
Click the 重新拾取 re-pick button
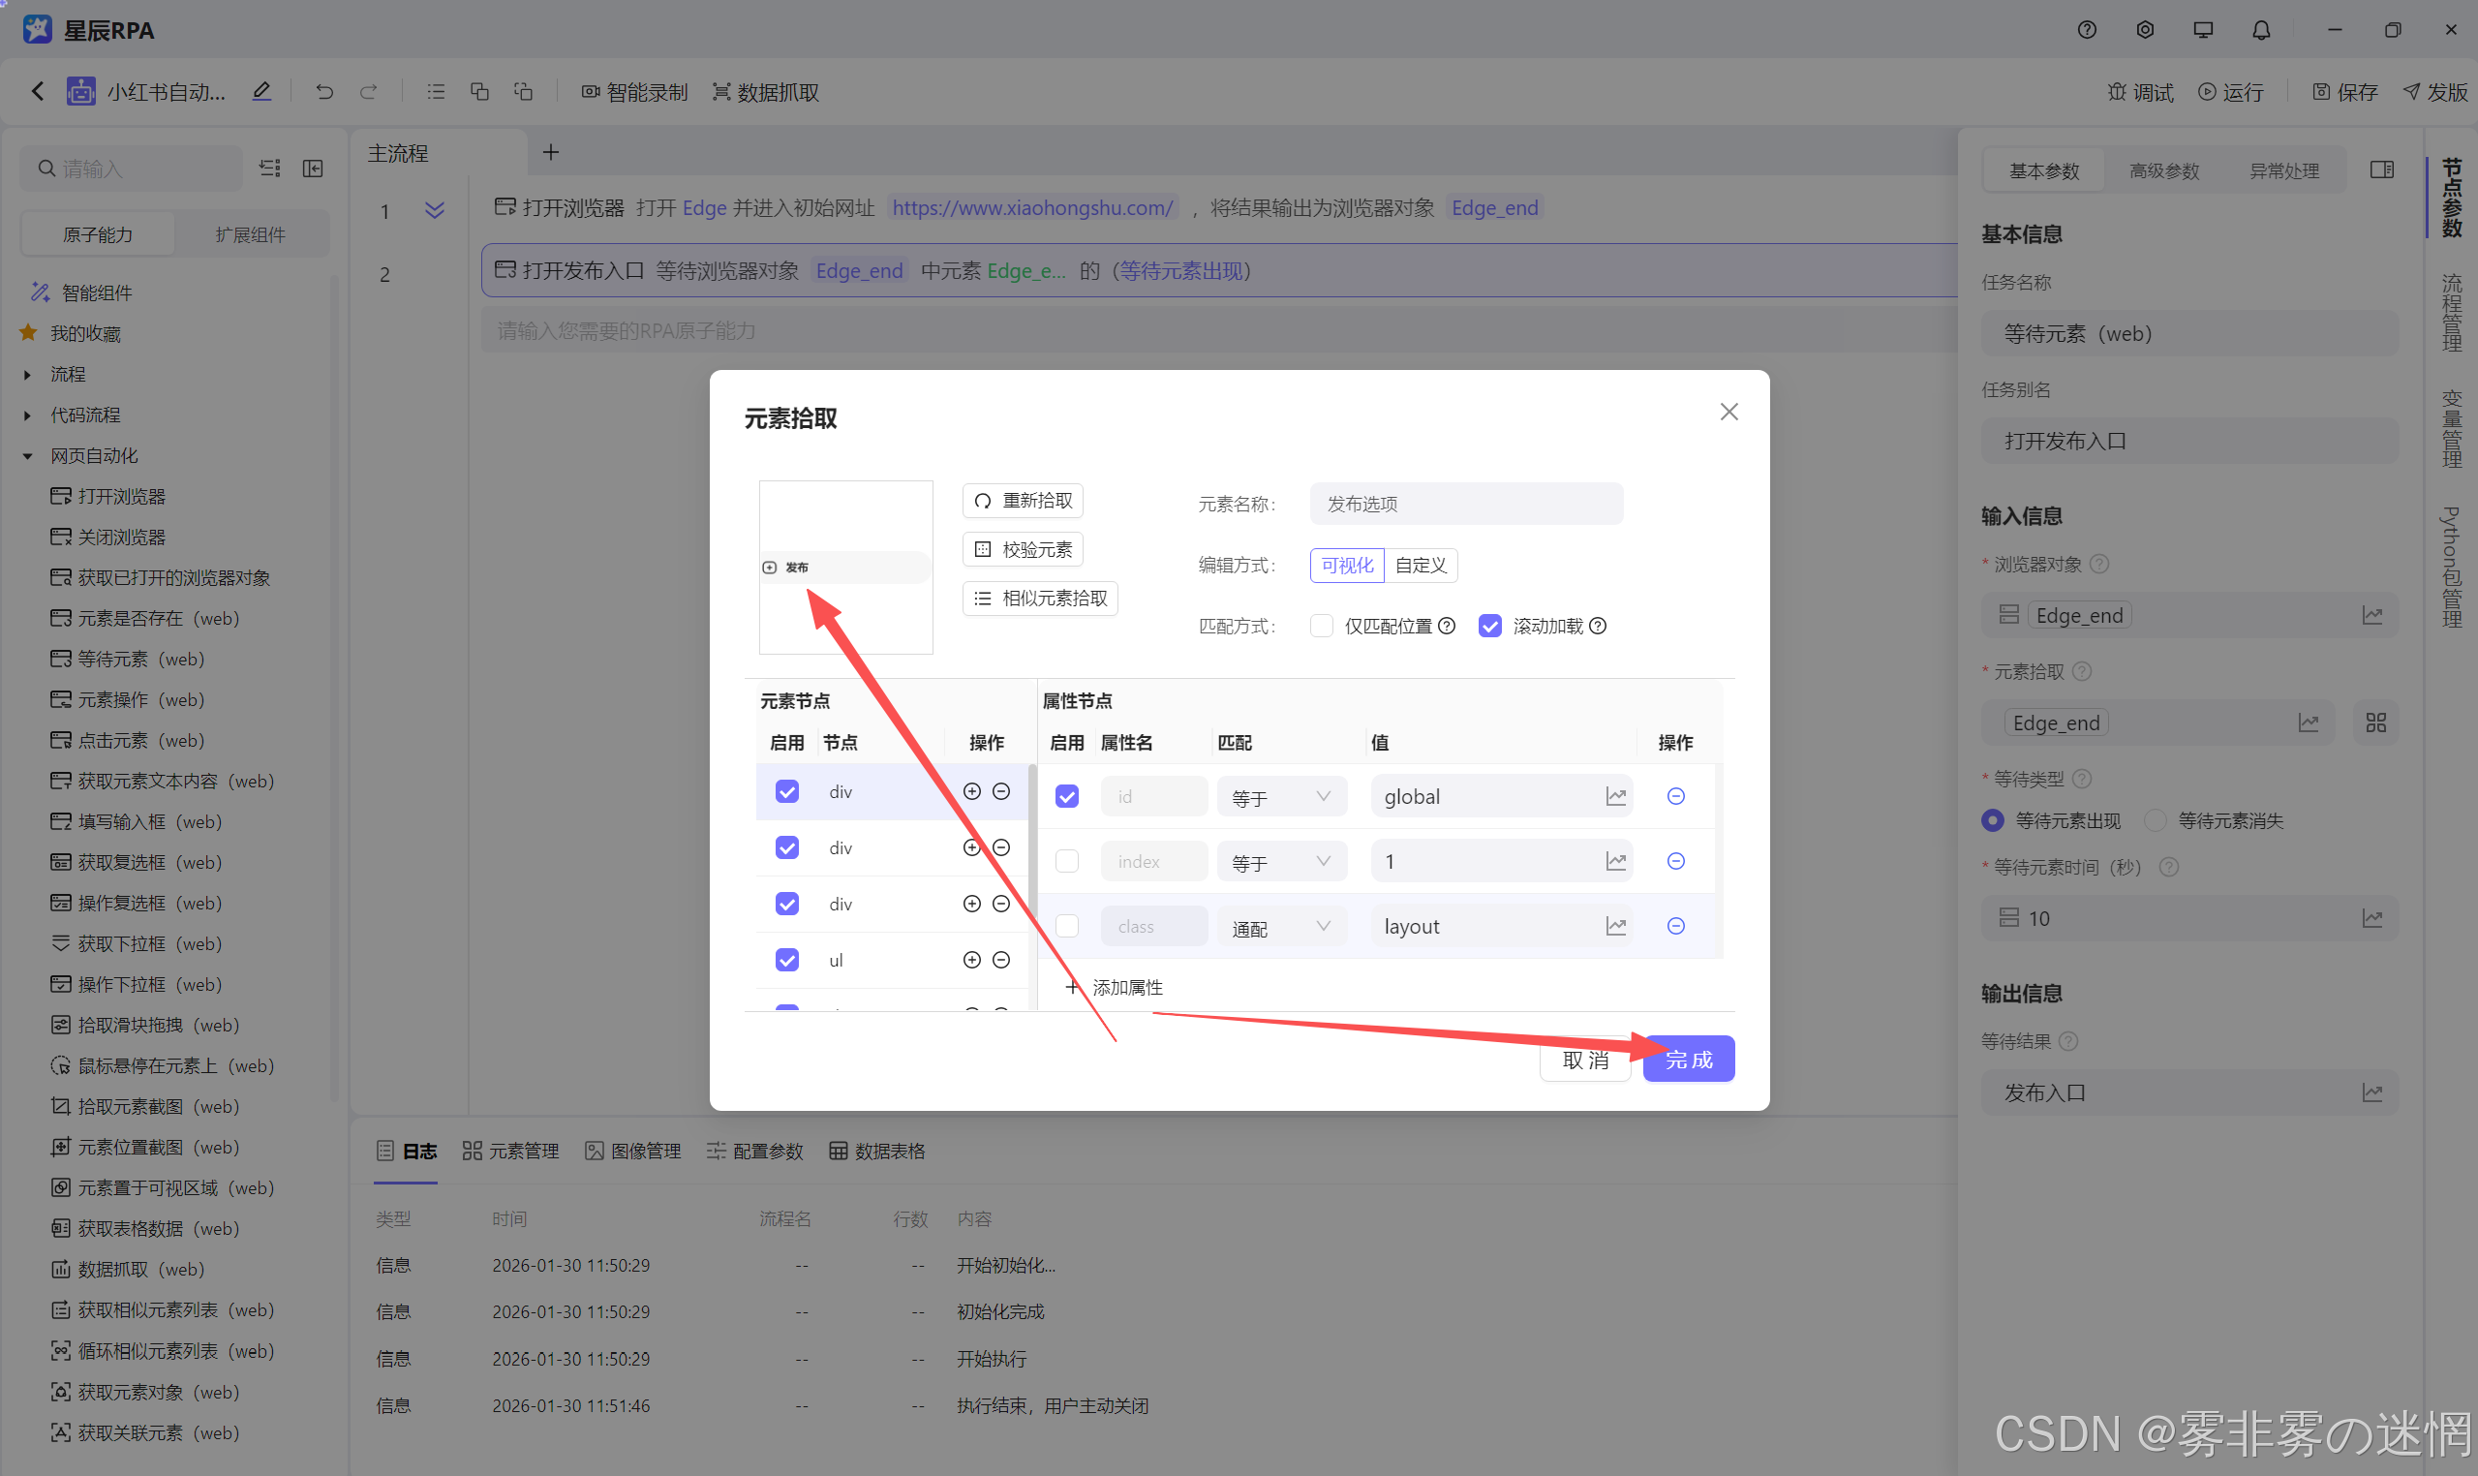coord(1023,501)
